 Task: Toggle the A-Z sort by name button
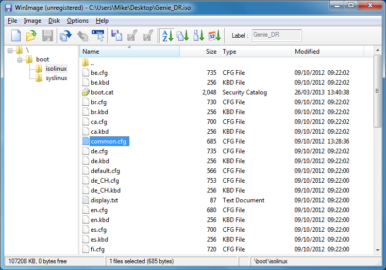coord(167,36)
